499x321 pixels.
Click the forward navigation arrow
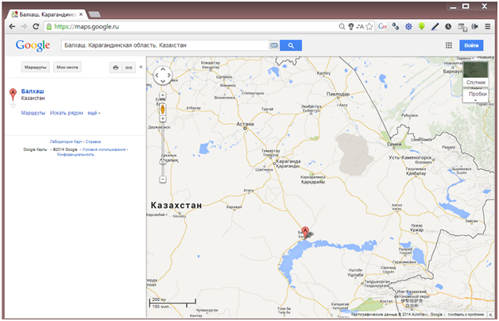[x=24, y=26]
